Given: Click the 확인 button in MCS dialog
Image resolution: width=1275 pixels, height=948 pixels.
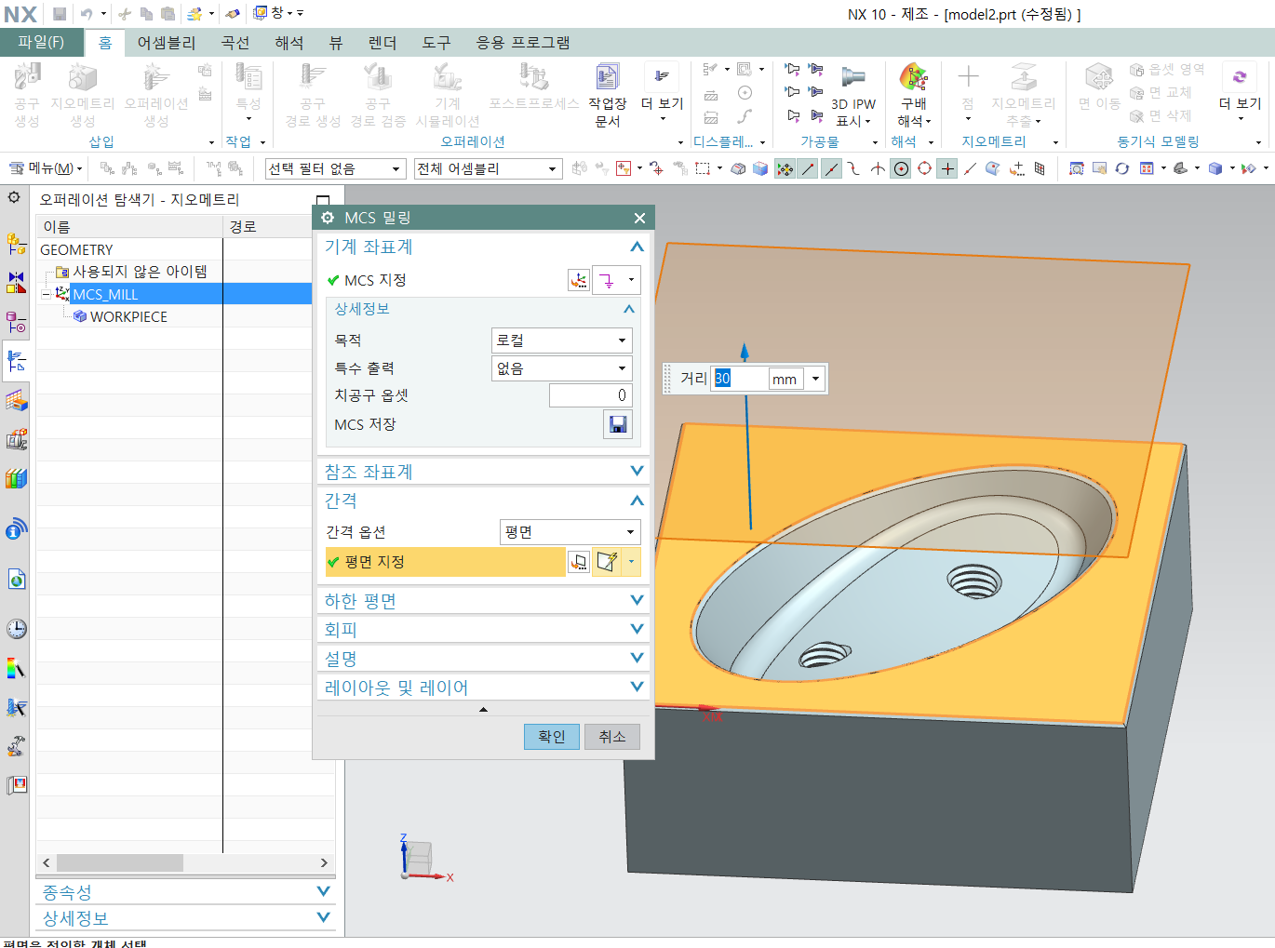Looking at the screenshot, I should click(552, 737).
